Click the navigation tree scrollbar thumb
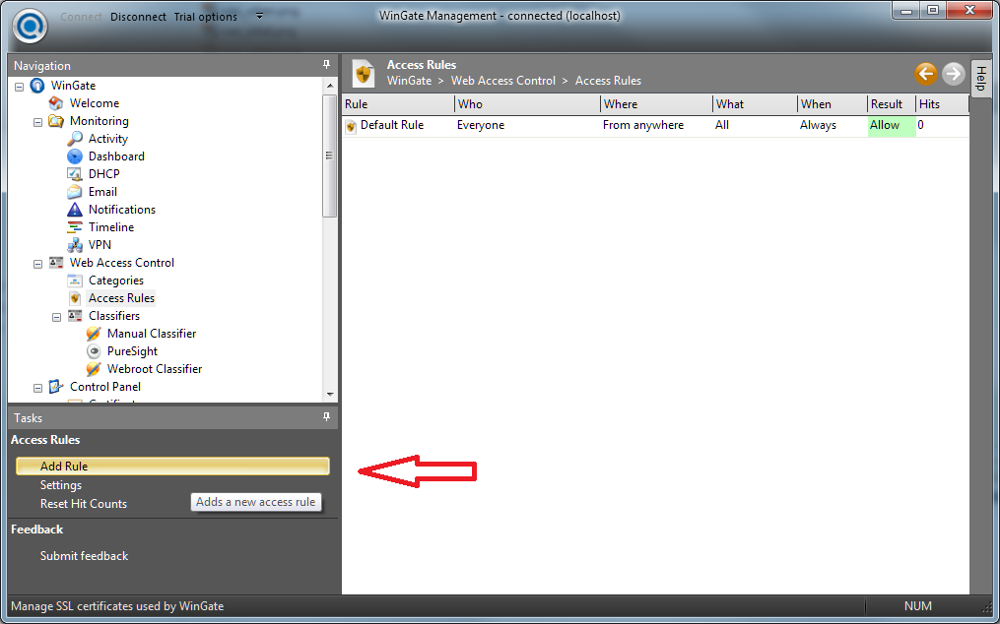This screenshot has height=624, width=1000. click(x=330, y=156)
